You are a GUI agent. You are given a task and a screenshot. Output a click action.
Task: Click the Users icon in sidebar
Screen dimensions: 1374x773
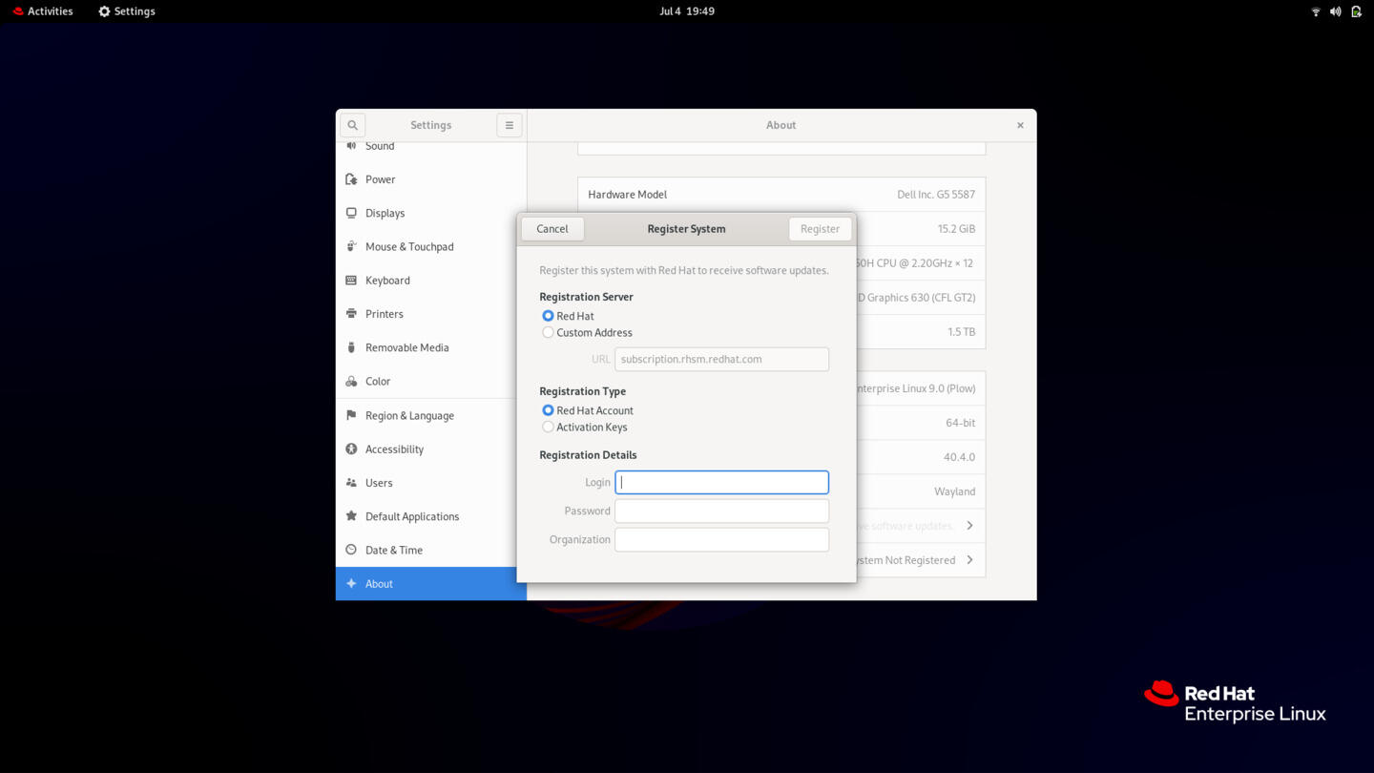(x=351, y=483)
